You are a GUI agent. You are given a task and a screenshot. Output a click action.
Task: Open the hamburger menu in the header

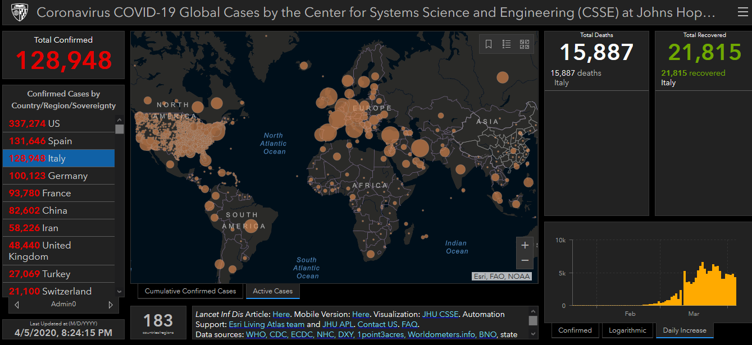click(742, 12)
